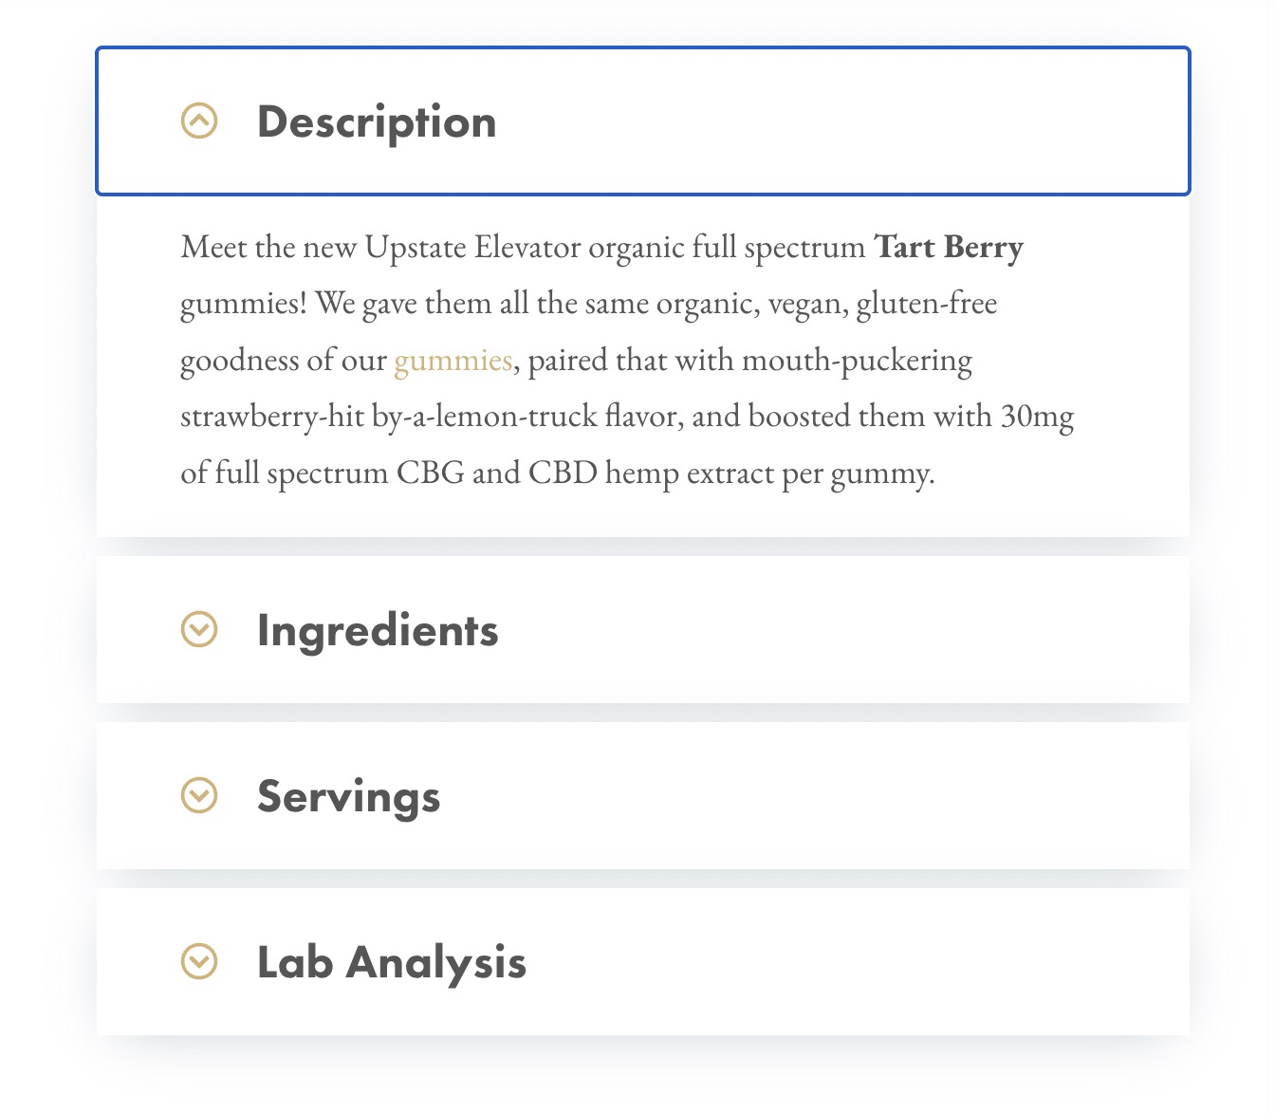Click the "strawberry-hit by-a-lemon-truck" phrase
Image resolution: width=1275 pixels, height=1114 pixels.
tap(389, 418)
